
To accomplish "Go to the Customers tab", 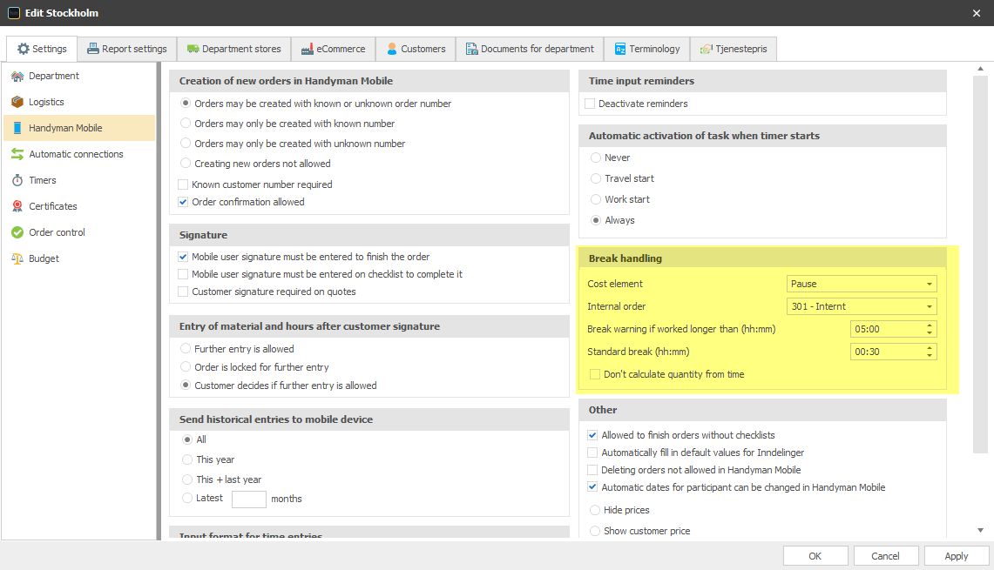I will (416, 49).
